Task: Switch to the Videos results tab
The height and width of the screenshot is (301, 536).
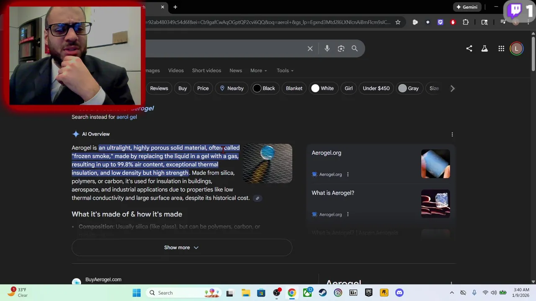Action: (x=176, y=70)
